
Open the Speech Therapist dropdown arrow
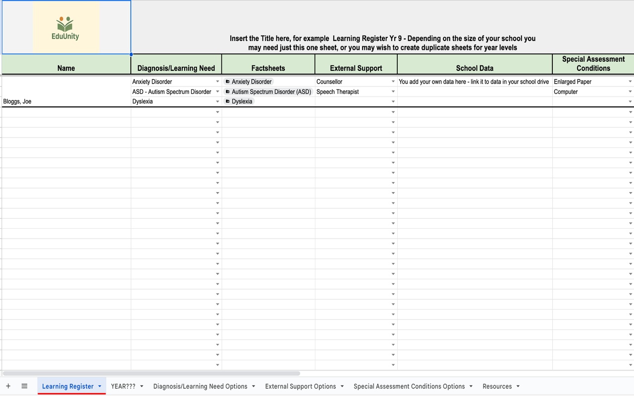click(393, 92)
